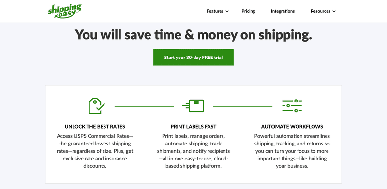Expand the Features chevron arrow

click(x=227, y=11)
